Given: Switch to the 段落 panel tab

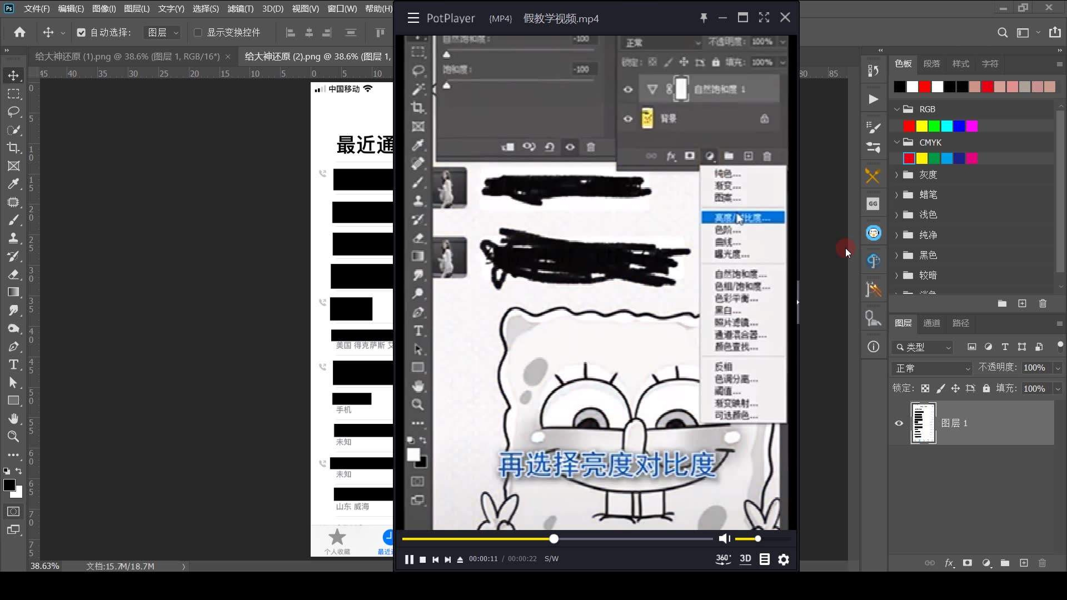Looking at the screenshot, I should (x=931, y=63).
